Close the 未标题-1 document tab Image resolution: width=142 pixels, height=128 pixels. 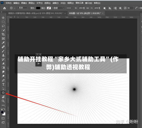103,13
